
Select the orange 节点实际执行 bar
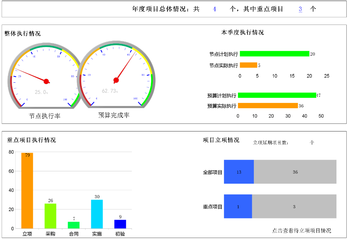pyautogui.click(x=248, y=65)
